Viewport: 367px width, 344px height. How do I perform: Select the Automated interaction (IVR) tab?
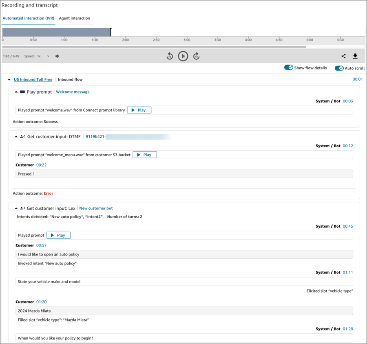(29, 18)
